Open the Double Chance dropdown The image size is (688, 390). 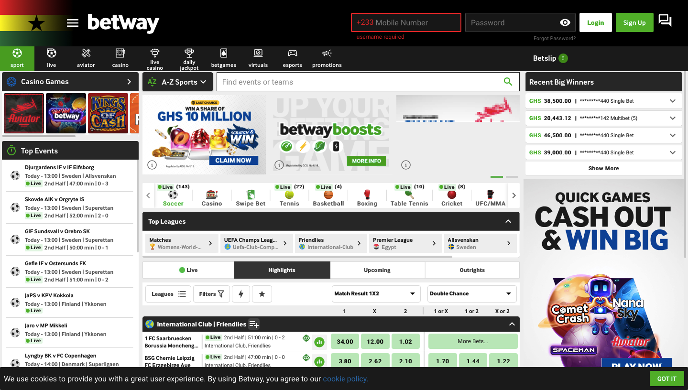472,293
